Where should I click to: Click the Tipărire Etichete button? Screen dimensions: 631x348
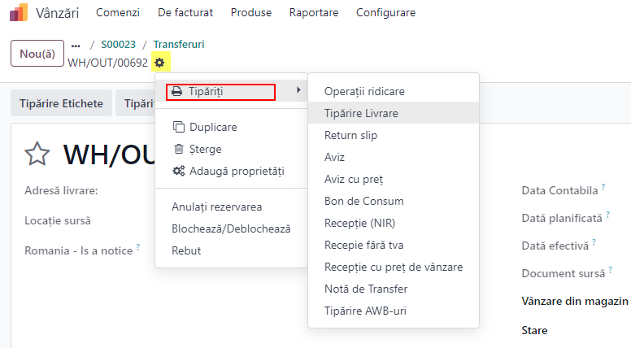click(61, 103)
